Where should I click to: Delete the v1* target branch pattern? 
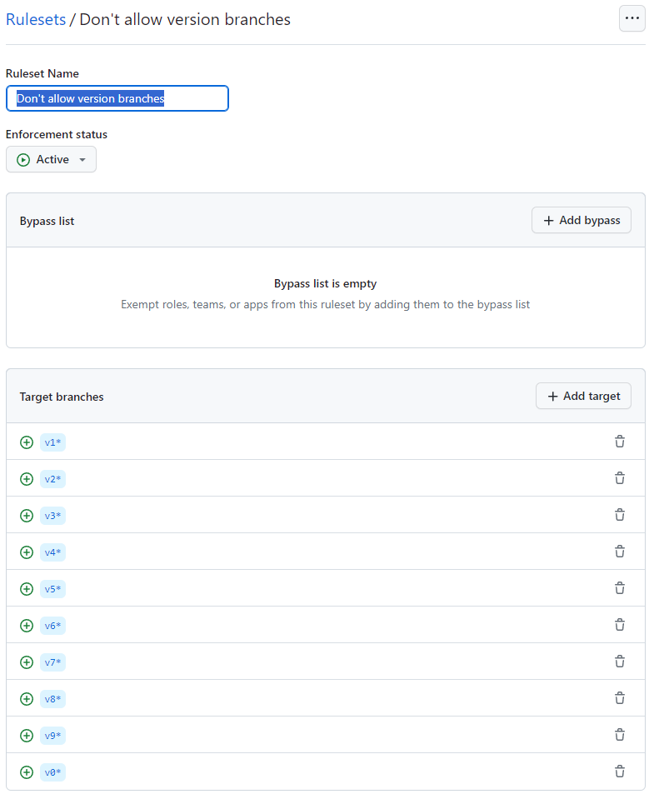[x=619, y=442]
